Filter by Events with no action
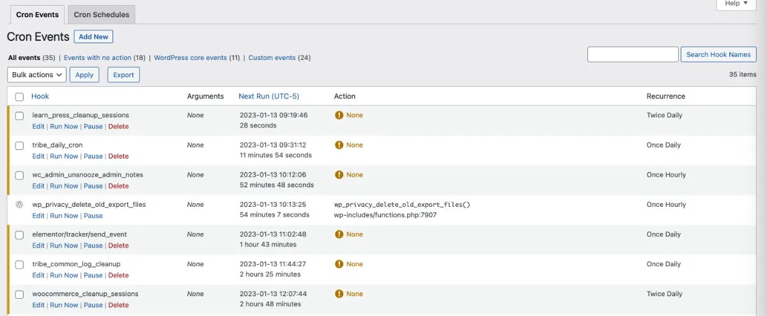The height and width of the screenshot is (316, 767). [x=97, y=57]
